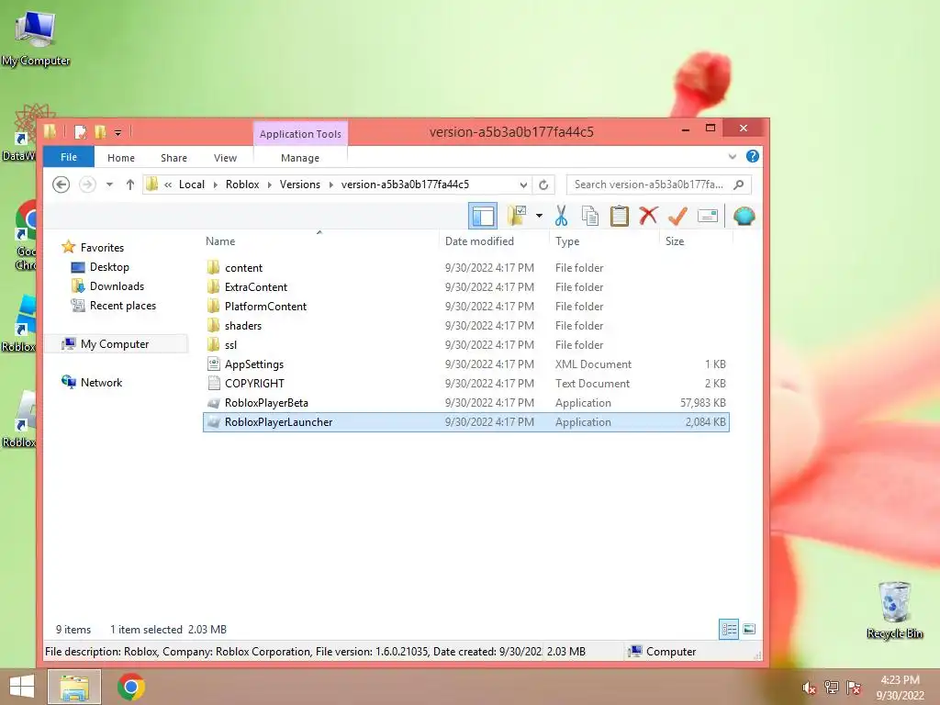Select the RobloxPlayerLauncher application
This screenshot has height=705, width=940.
tap(465, 422)
